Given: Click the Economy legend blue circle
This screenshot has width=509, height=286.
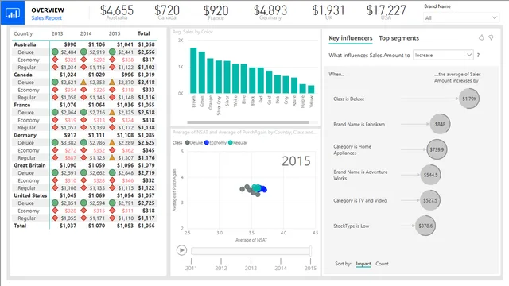Looking at the screenshot, I should click(207, 143).
